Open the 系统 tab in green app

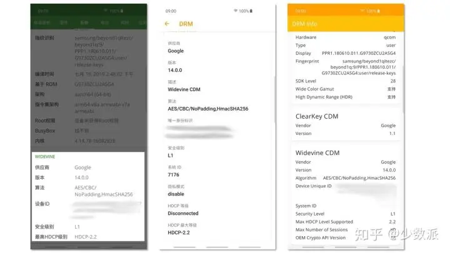(x=84, y=22)
